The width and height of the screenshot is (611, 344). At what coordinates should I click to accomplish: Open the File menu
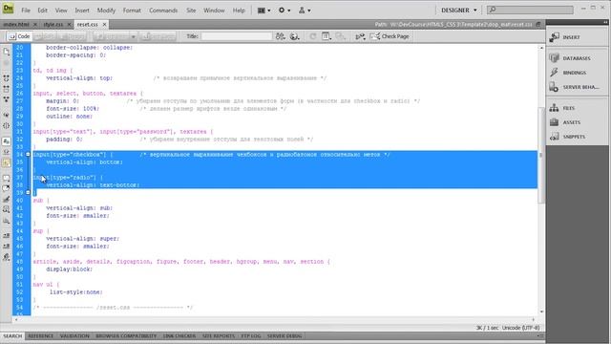pos(26,11)
